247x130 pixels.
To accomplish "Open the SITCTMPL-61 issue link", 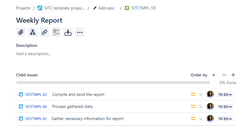I will (36, 119).
